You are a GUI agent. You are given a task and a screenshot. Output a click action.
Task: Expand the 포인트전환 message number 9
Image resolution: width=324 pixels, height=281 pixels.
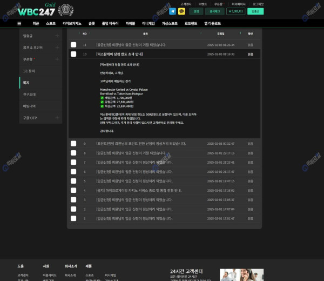coord(141,144)
